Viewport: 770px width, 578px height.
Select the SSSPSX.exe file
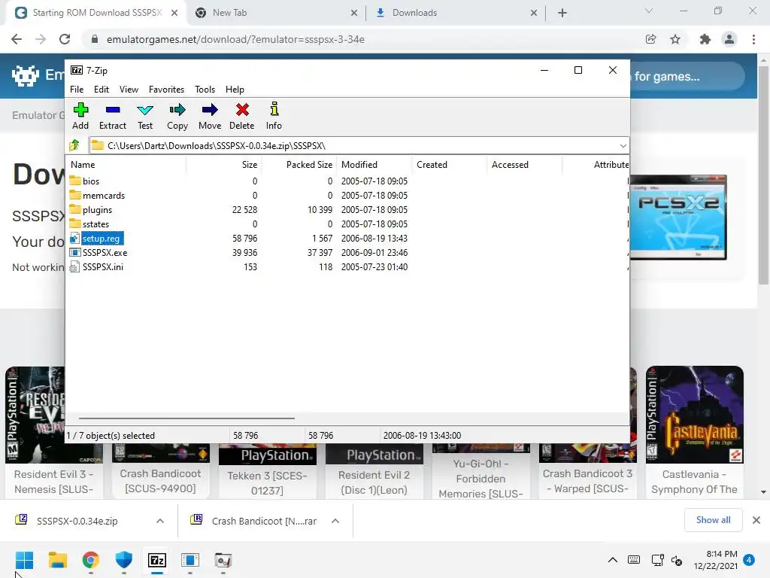click(x=105, y=253)
